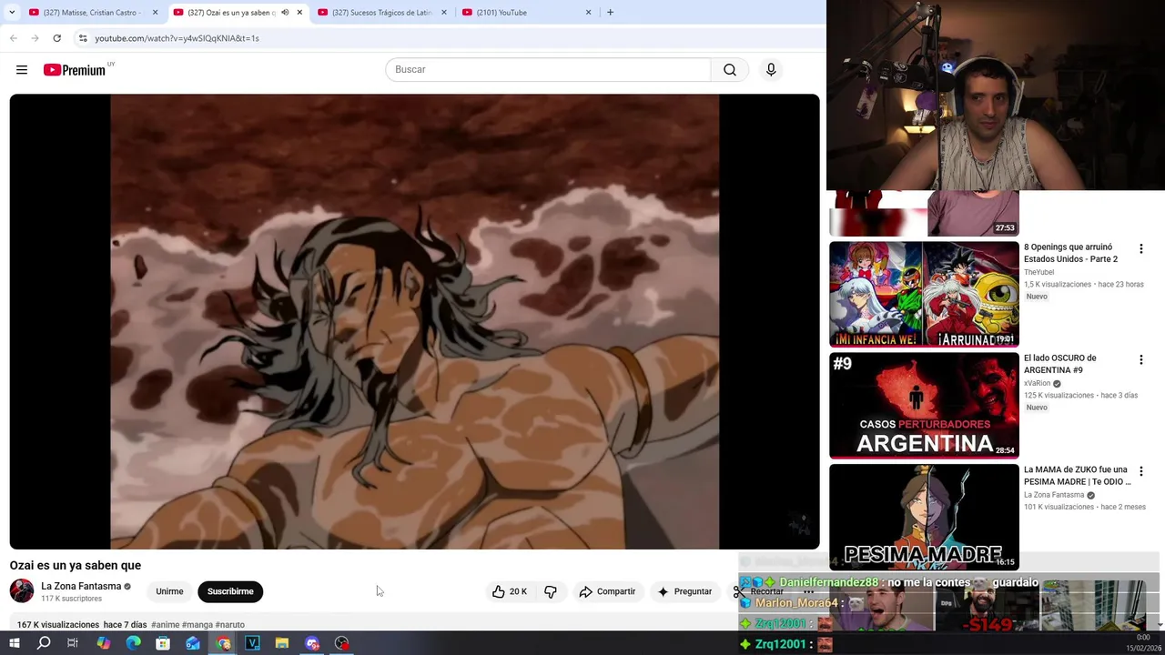1165x655 pixels.
Task: Reload the current browser page
Action: click(x=56, y=38)
